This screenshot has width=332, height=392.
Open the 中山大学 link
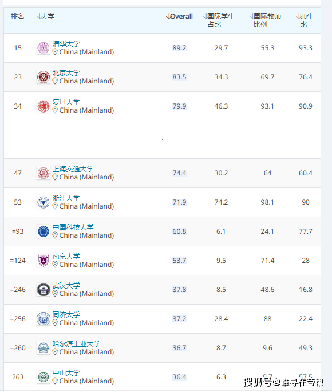pyautogui.click(x=66, y=373)
